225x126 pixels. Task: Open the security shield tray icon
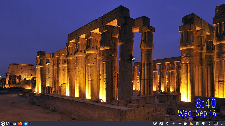(x=197, y=123)
